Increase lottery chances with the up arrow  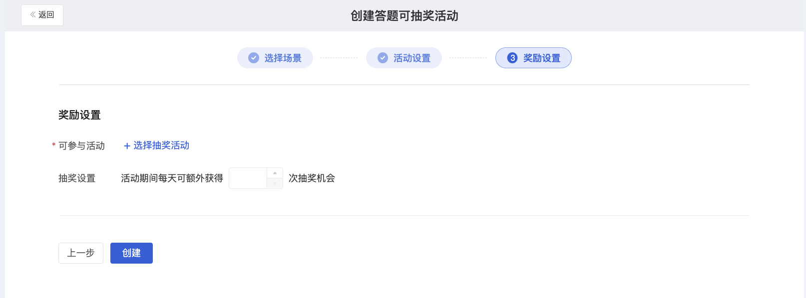pos(275,173)
